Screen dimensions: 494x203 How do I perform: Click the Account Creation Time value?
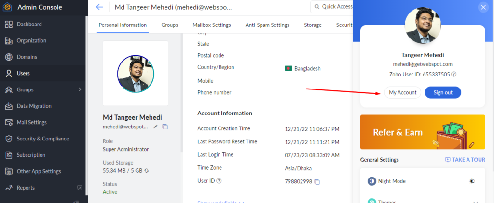coord(312,129)
